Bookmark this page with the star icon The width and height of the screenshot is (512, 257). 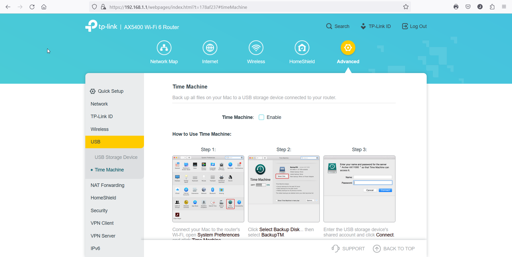[x=406, y=7]
